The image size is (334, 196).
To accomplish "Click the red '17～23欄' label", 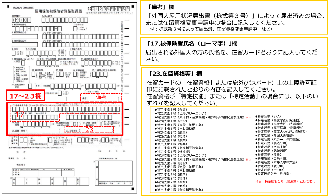I will (x=26, y=96).
